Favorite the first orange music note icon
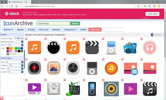Image resolution: width=166 pixels, height=100 pixels. click(26, 39)
